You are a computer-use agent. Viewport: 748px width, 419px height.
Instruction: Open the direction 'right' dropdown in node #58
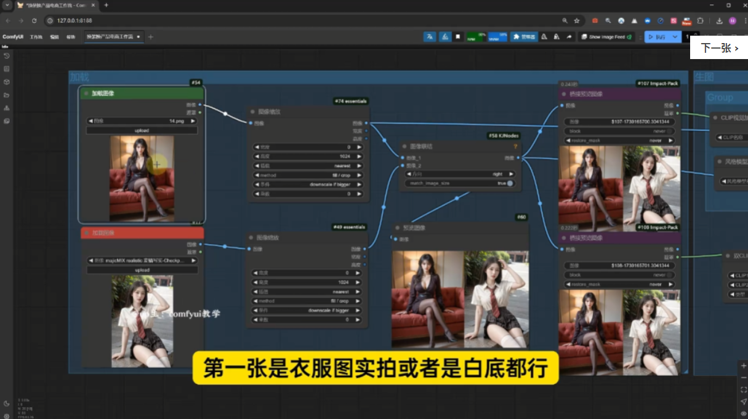tap(460, 174)
